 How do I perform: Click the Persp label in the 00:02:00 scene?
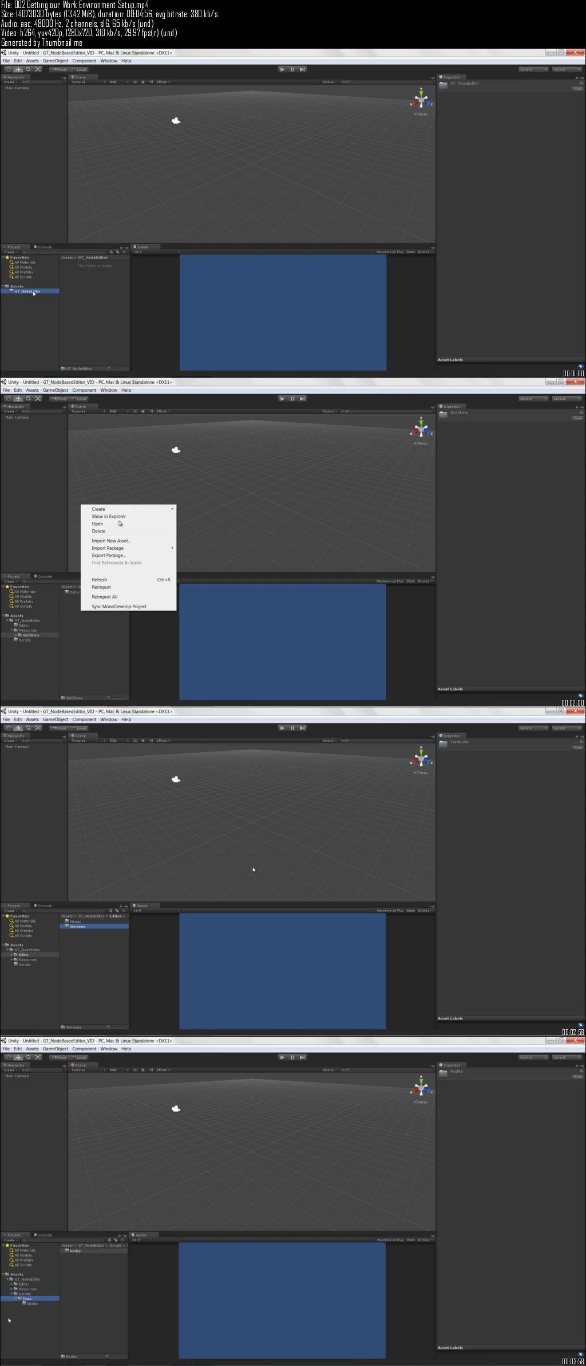421,444
